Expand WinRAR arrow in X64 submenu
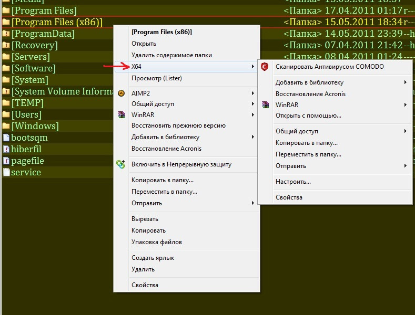This screenshot has height=315, width=415. pyautogui.click(x=405, y=105)
